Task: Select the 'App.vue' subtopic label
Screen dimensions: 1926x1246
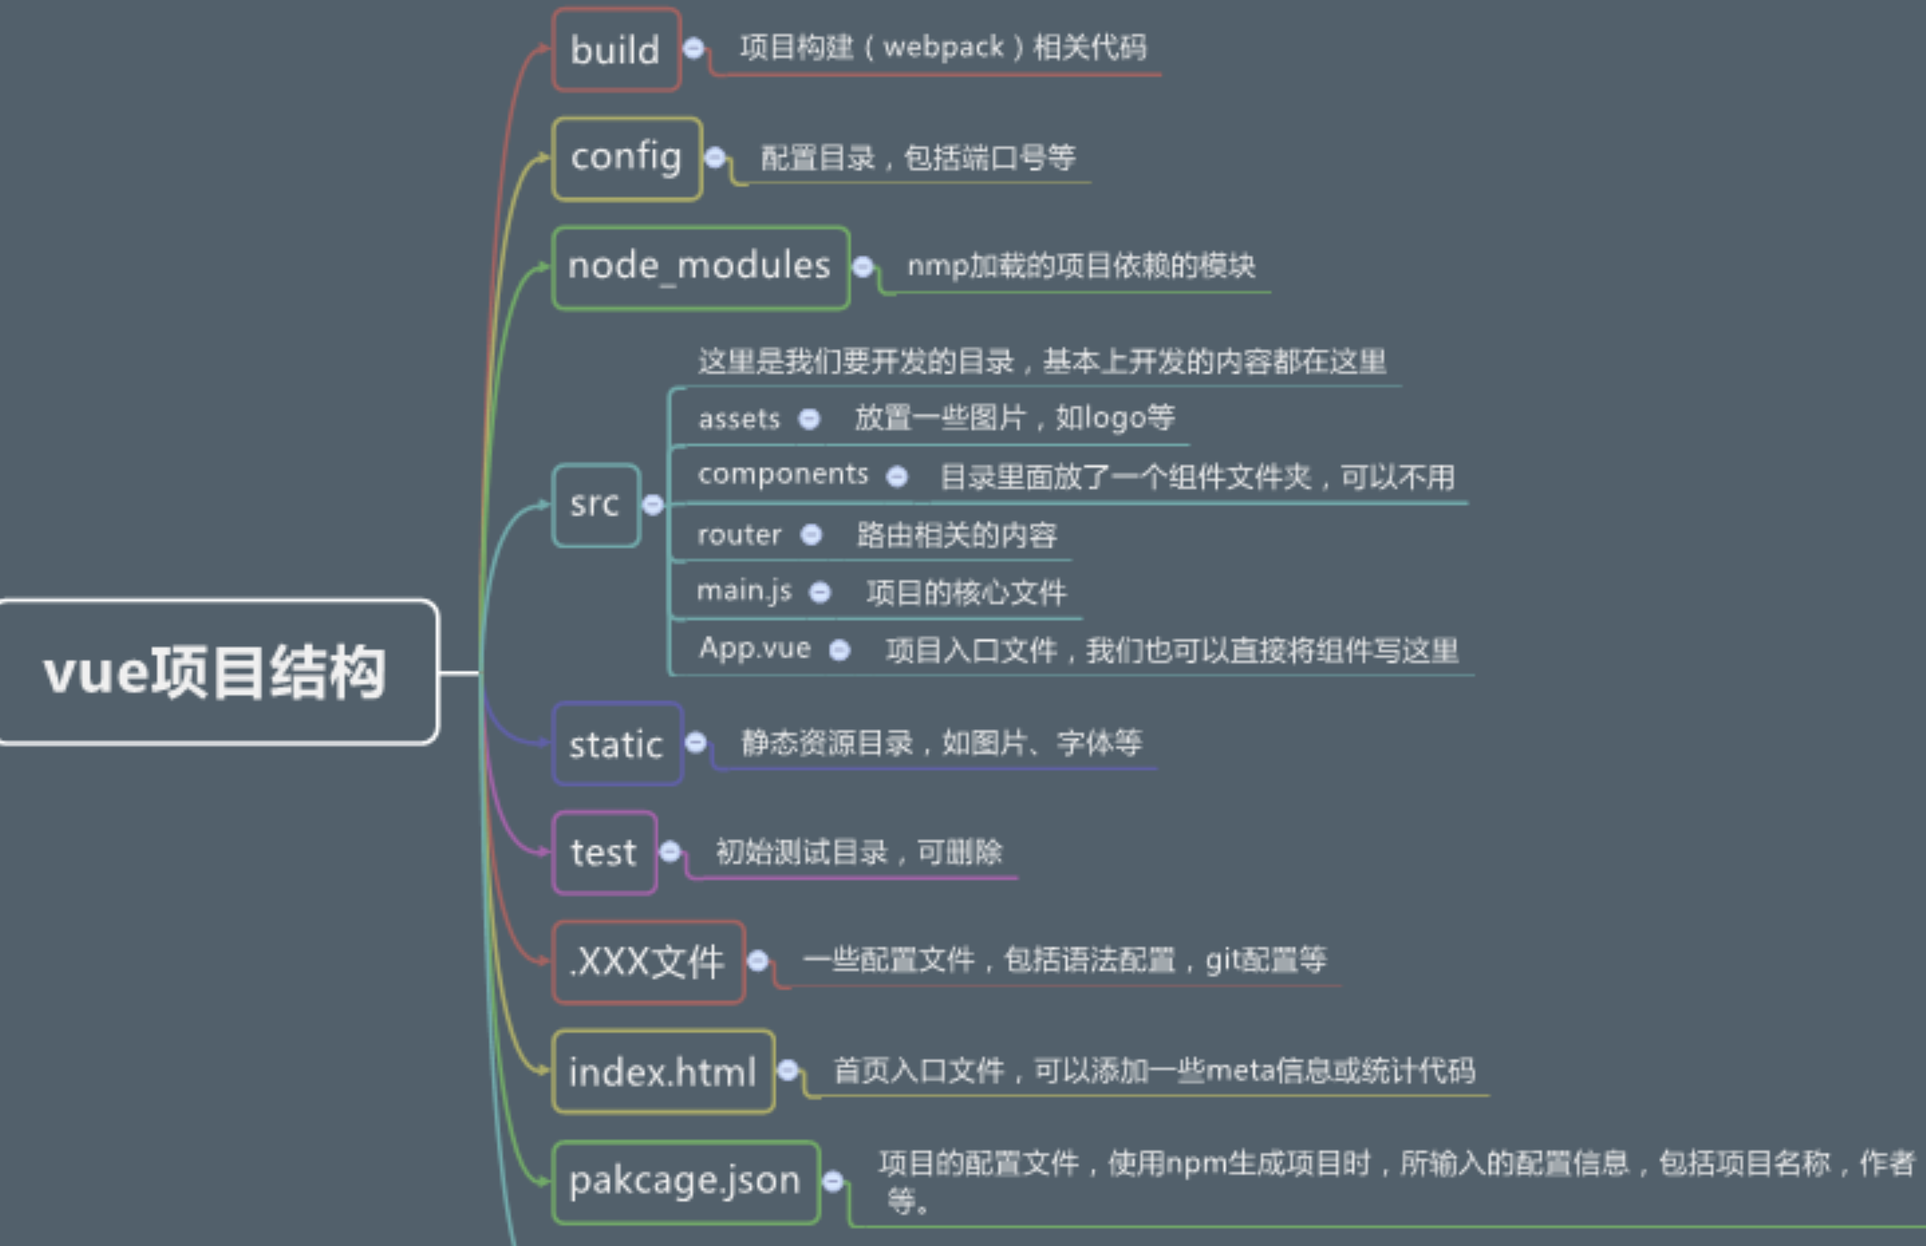Action: [755, 648]
